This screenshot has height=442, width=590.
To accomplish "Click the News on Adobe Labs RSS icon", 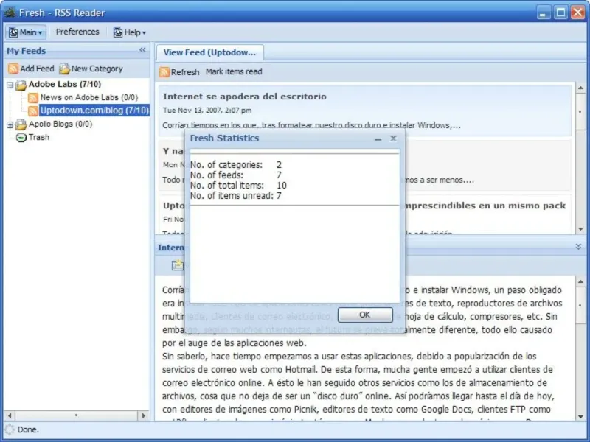I will tap(33, 98).
